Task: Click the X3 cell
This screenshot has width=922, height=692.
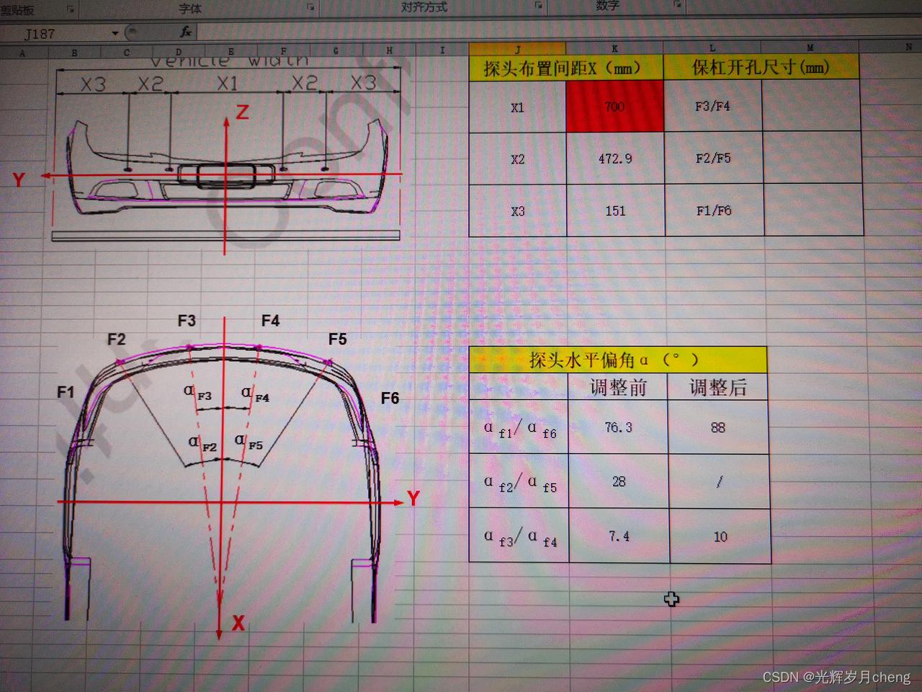Action: click(x=518, y=211)
